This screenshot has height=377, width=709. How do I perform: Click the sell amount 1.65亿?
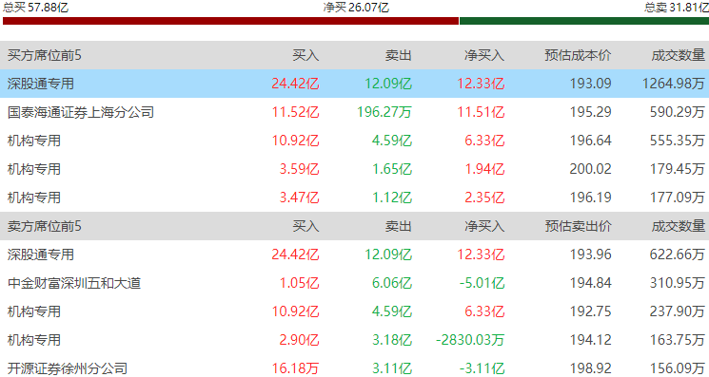(x=392, y=169)
